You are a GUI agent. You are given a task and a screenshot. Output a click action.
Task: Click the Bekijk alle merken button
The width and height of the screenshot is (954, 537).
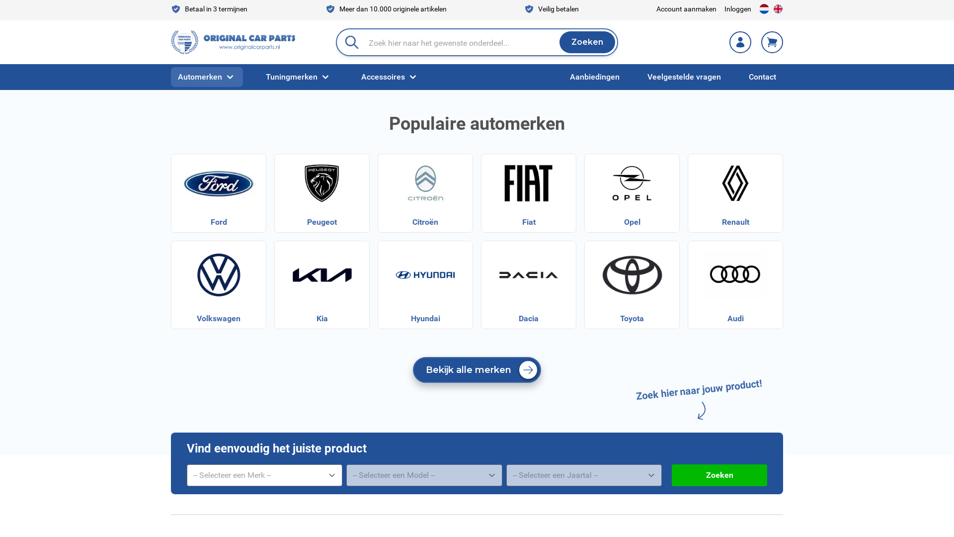pos(477,370)
